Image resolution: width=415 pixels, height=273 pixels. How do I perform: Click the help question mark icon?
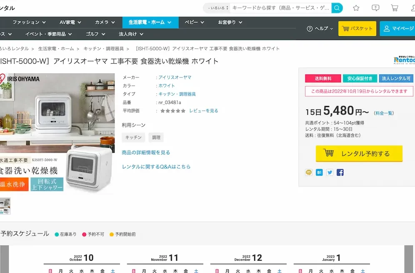[x=310, y=29]
